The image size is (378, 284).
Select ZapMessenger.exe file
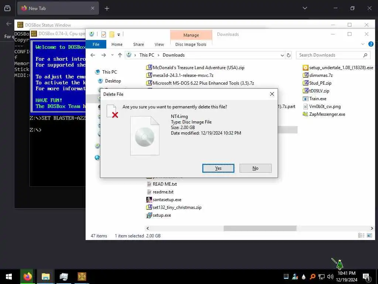tap(324, 114)
